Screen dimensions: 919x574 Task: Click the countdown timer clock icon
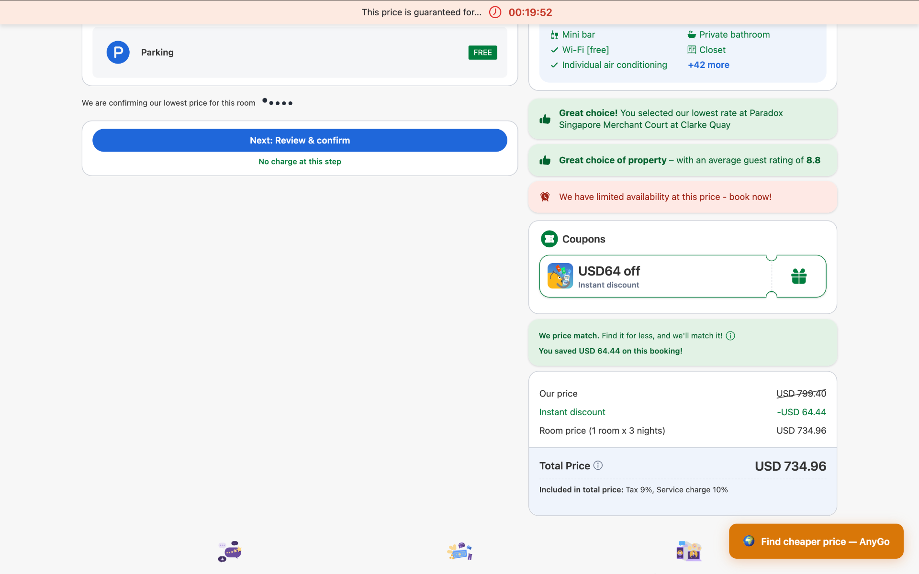495,12
